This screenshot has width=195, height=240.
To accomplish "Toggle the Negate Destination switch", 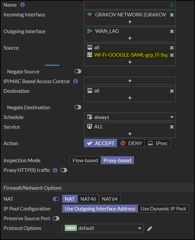I will point(78,107).
